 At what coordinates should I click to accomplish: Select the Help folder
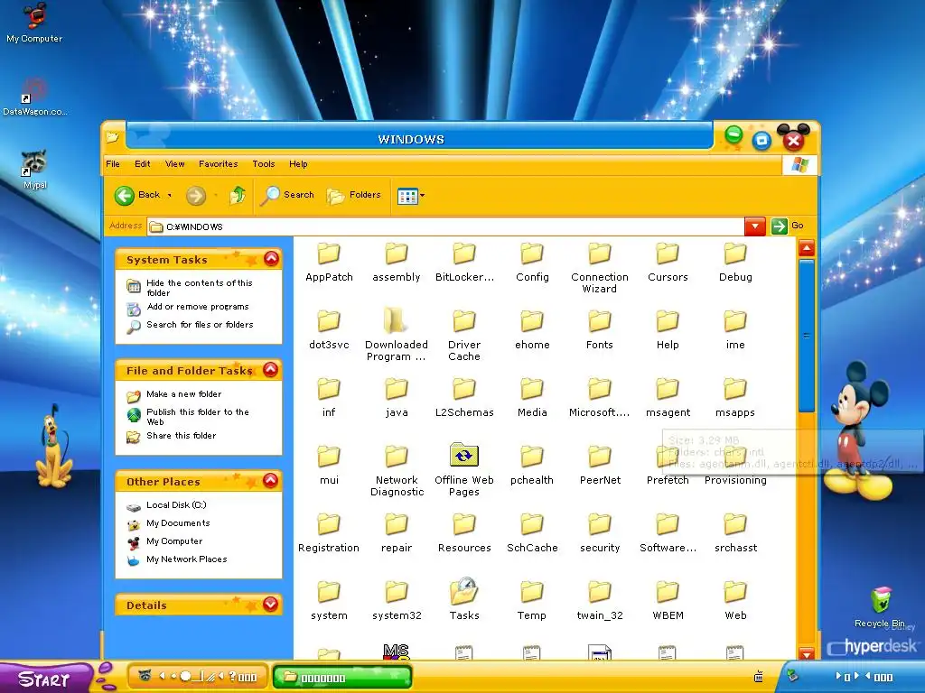click(668, 330)
